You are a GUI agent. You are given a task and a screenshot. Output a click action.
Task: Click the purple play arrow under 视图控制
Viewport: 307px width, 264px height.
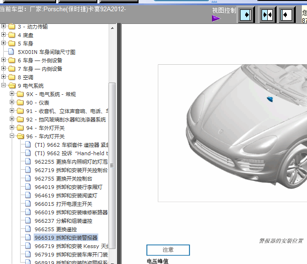pos(216,19)
